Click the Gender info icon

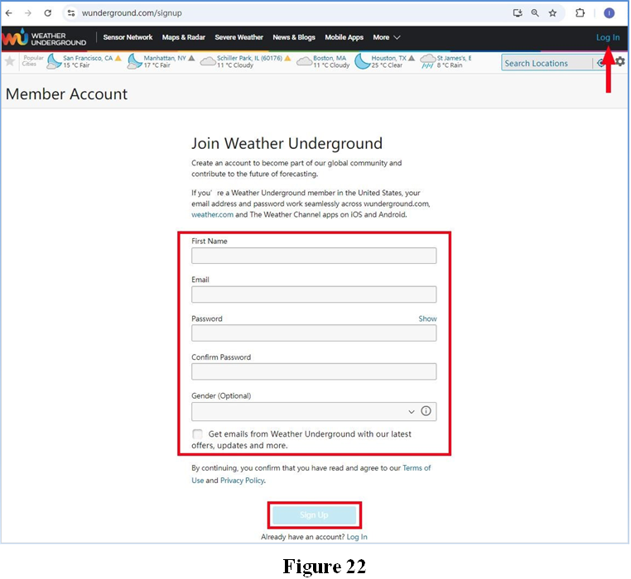click(x=426, y=411)
